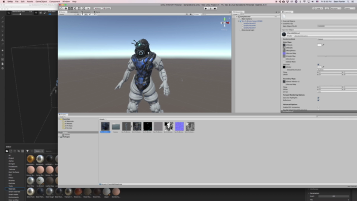Viewport: 357px width, 201px height.
Task: Click the Albedo eyedropper icon
Action: [x=324, y=45]
